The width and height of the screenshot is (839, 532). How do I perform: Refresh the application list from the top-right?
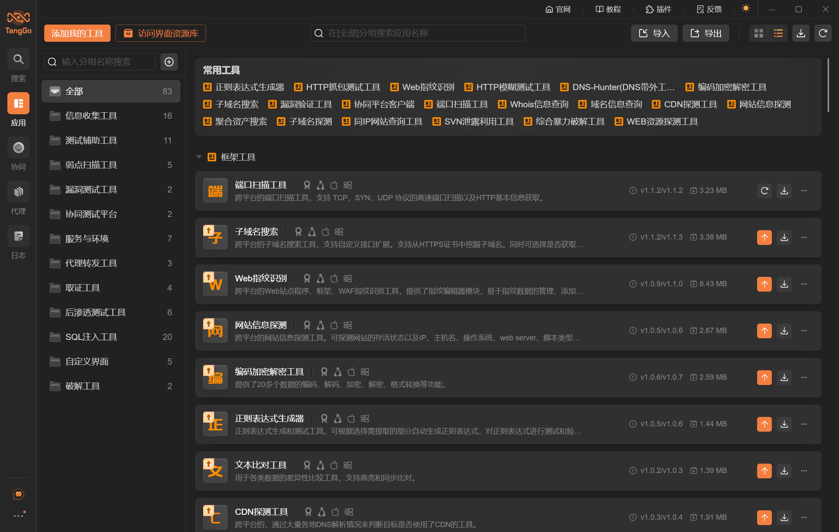(x=823, y=33)
